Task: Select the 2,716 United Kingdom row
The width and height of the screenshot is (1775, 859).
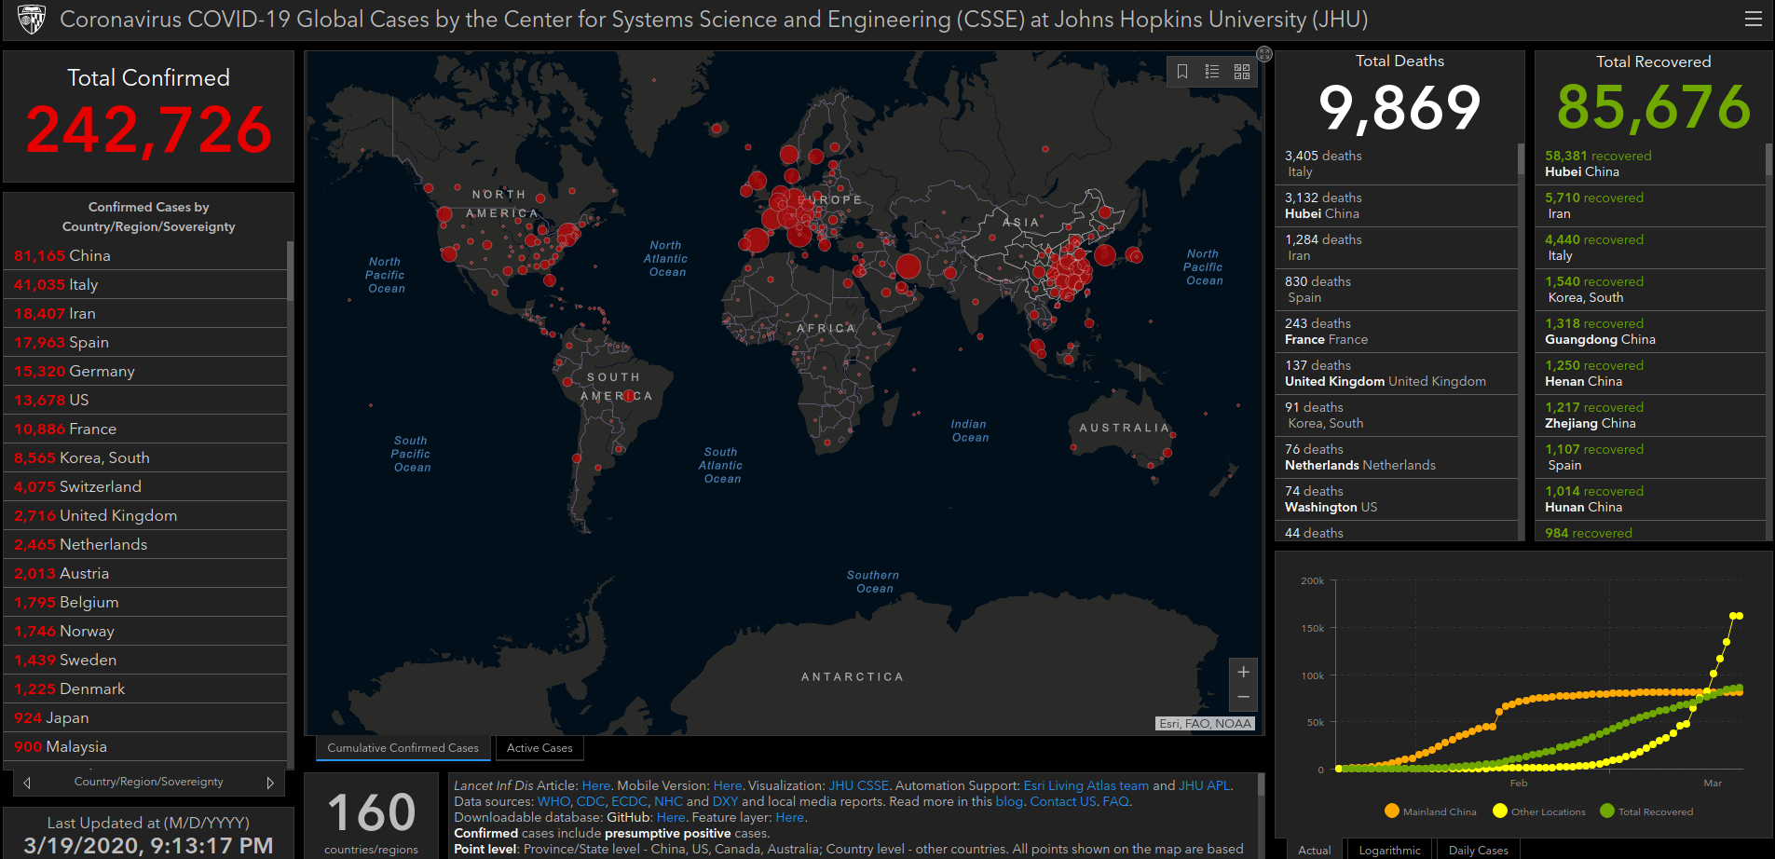Action: 145,515
